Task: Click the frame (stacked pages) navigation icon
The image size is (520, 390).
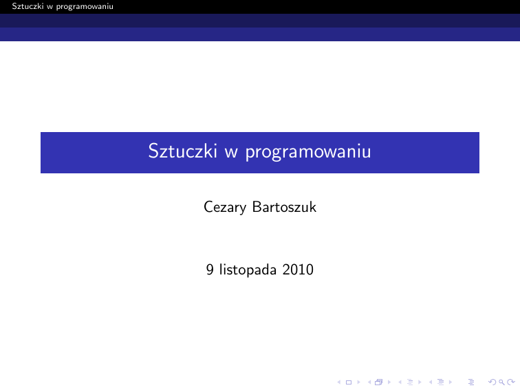Action: pyautogui.click(x=378, y=382)
